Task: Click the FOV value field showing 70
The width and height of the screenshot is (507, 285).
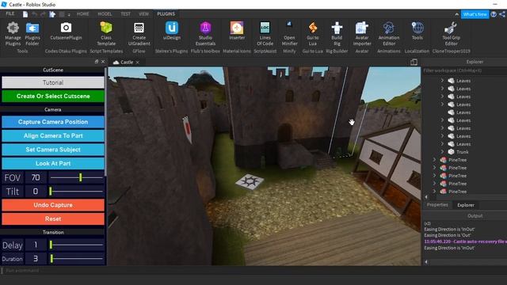Action: pyautogui.click(x=36, y=177)
